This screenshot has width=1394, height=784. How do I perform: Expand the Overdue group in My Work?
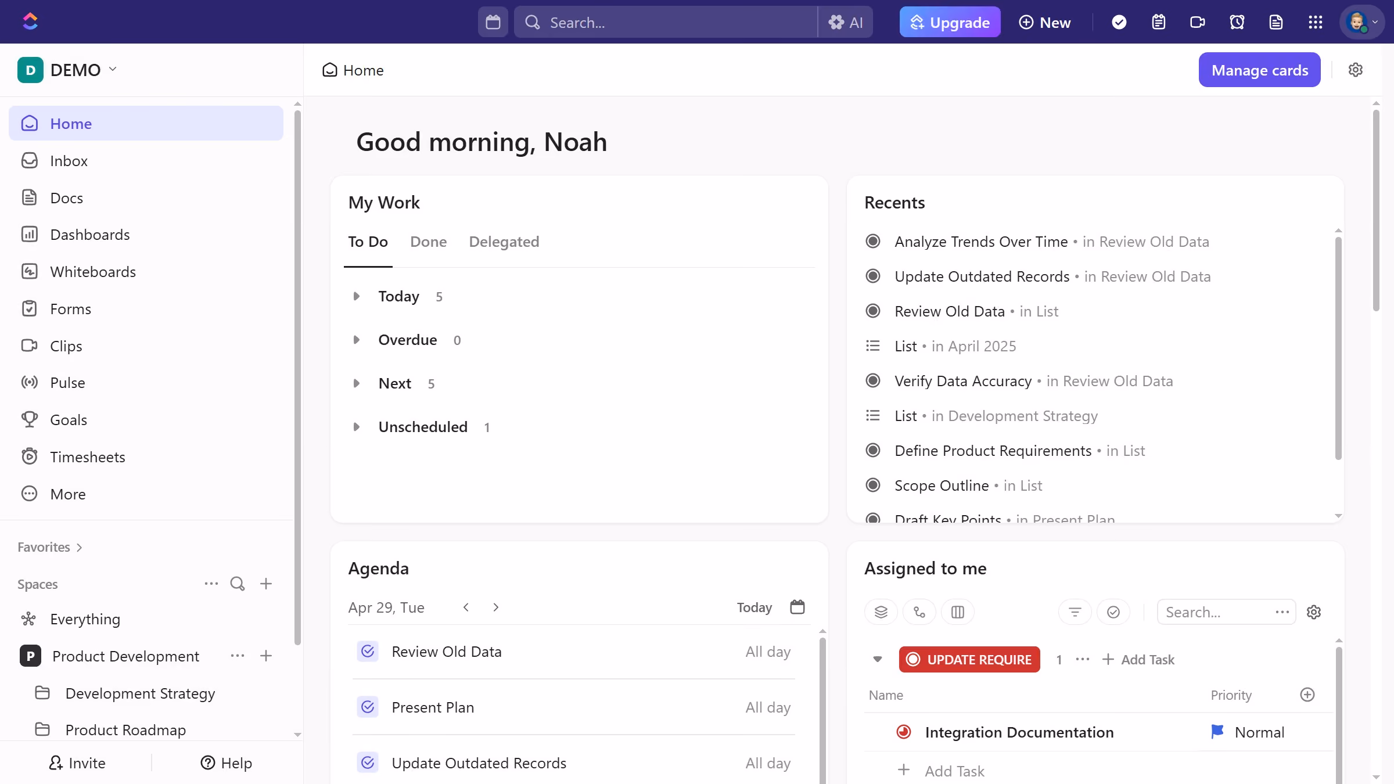357,340
